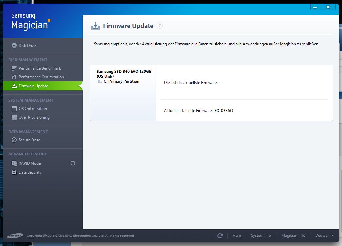
Task: Click the OS Optimization window icon
Action: click(14, 109)
